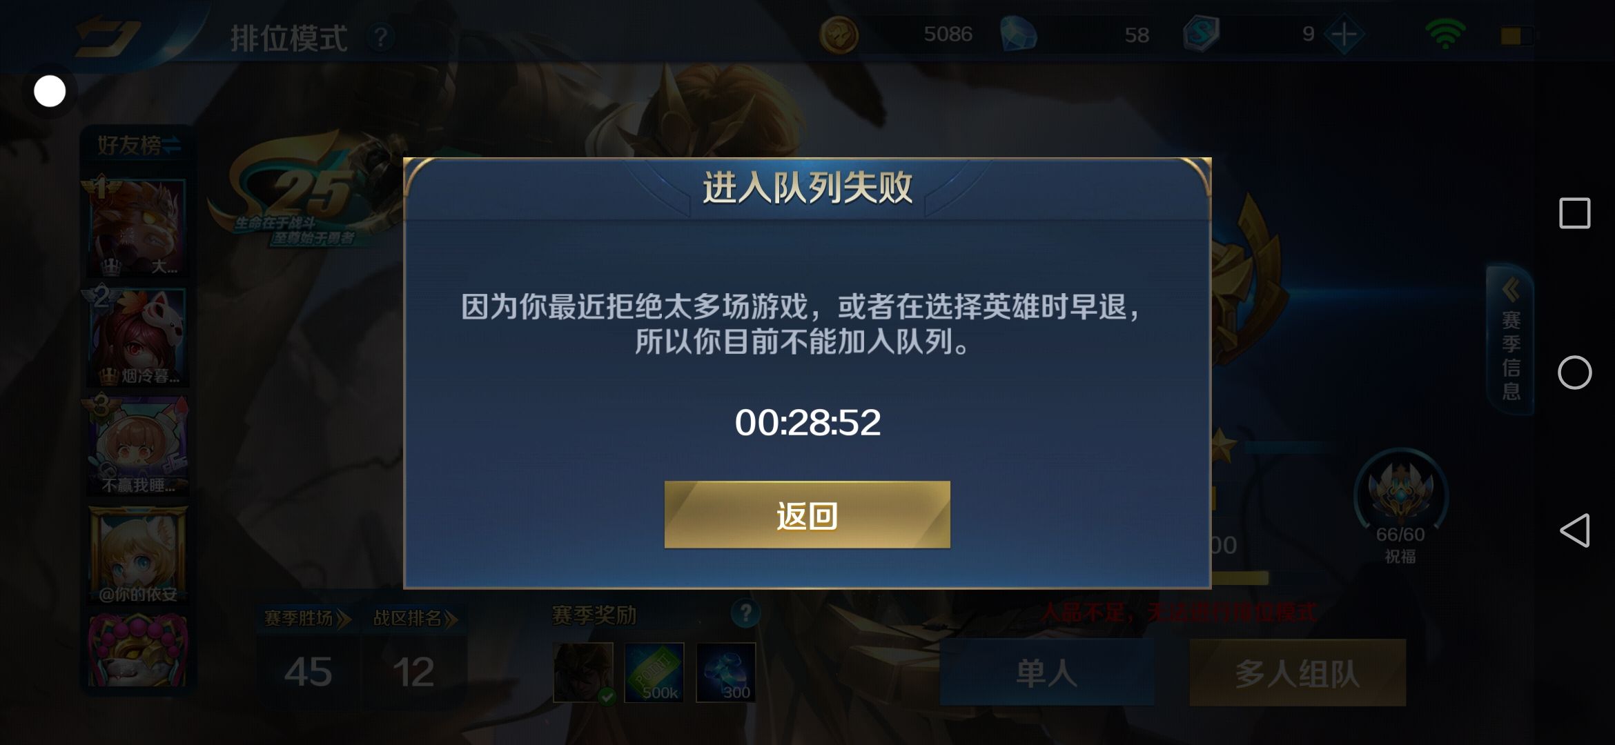This screenshot has height=745, width=1615.
Task: Add tickets with the plus icon
Action: coord(1344,34)
